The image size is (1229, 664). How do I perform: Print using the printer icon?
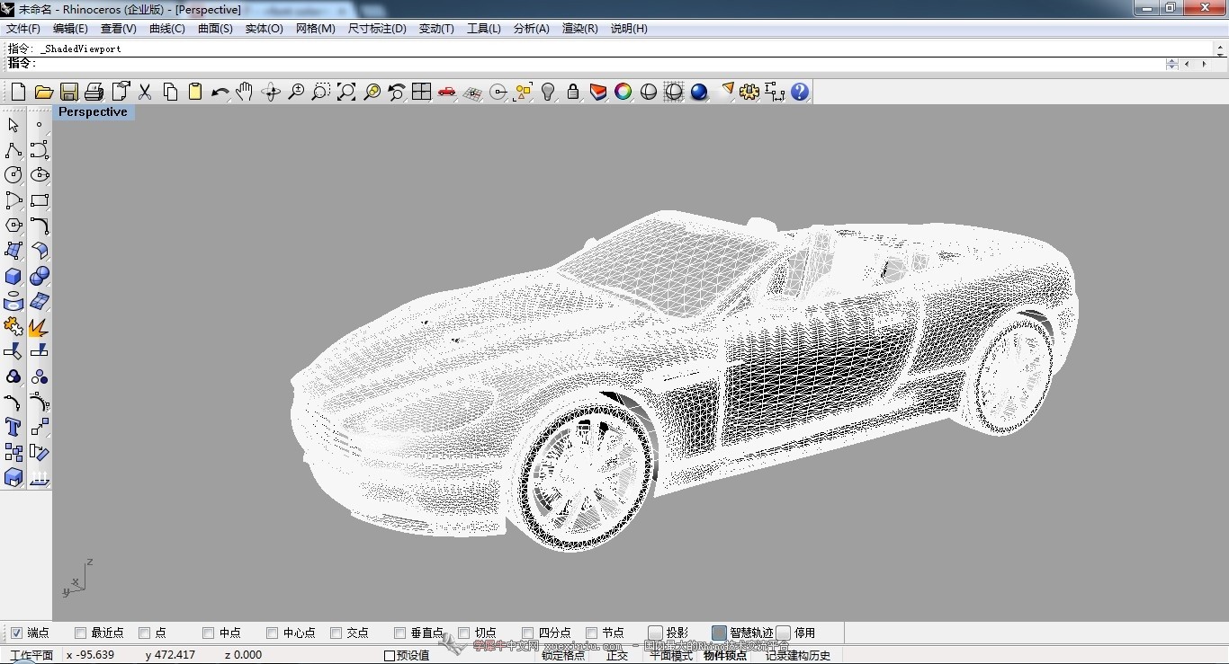coord(94,92)
